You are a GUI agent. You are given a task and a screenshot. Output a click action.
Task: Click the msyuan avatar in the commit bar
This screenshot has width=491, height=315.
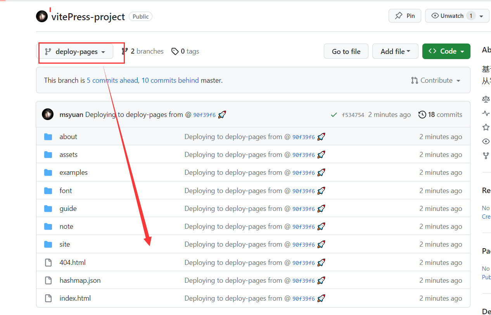tap(48, 114)
